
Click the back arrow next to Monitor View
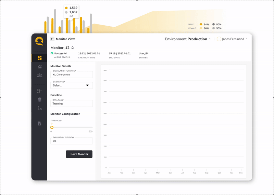tap(52, 39)
